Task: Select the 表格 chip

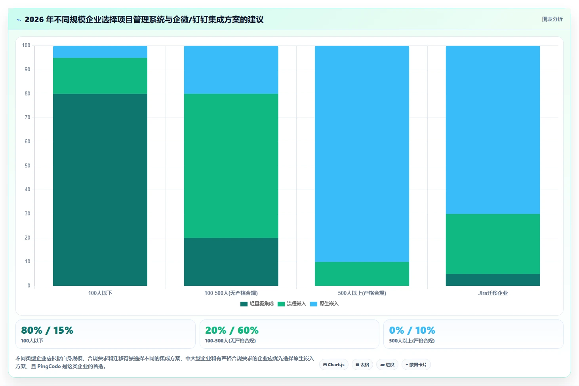Action: click(x=362, y=365)
